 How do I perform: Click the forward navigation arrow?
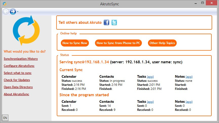point(13,12)
